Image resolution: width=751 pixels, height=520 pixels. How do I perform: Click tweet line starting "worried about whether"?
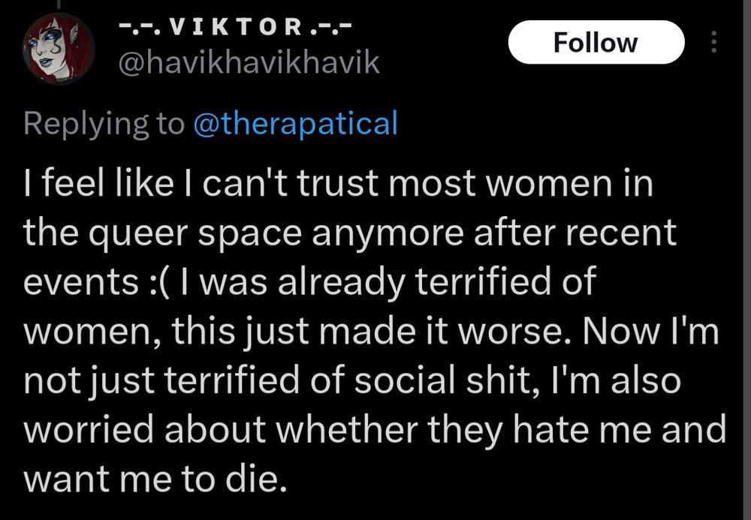[375, 430]
